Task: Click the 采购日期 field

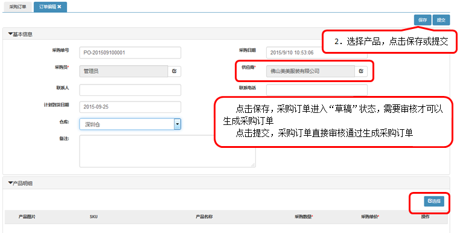Action: 317,53
